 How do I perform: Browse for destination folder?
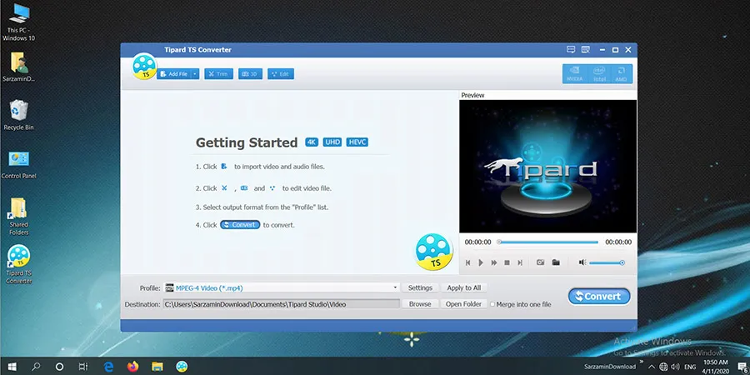(x=420, y=304)
